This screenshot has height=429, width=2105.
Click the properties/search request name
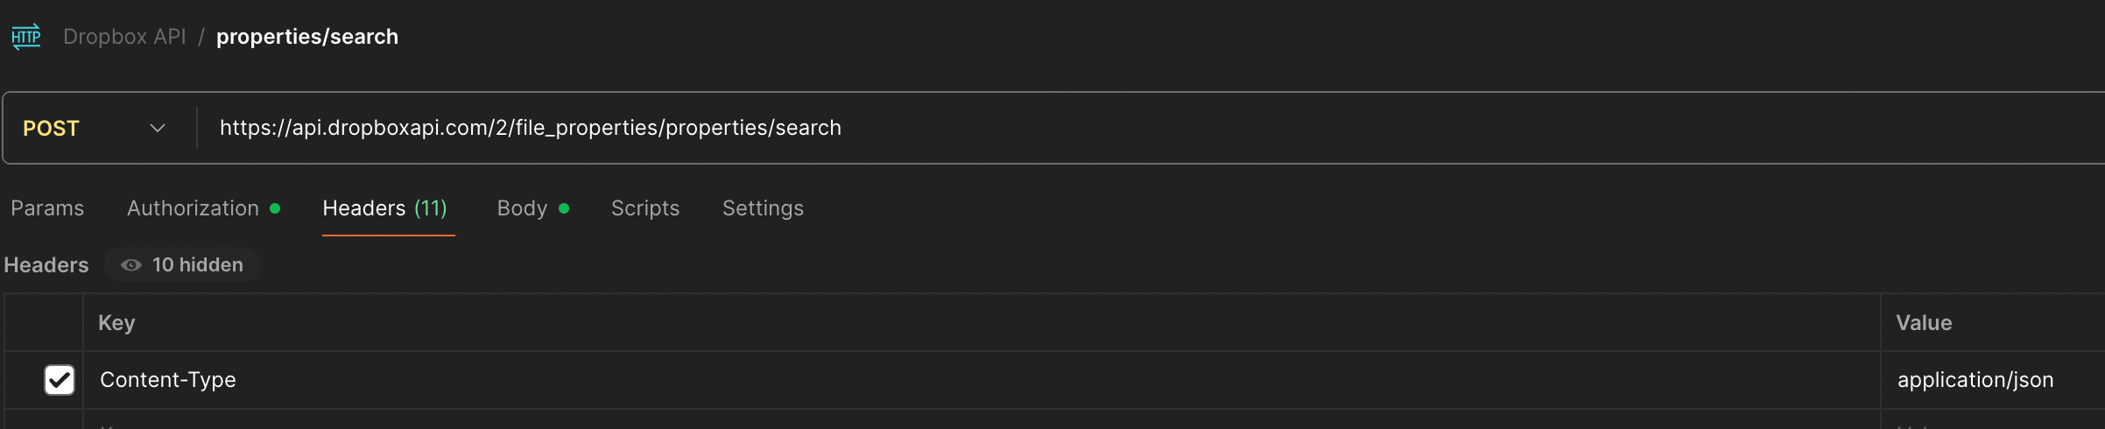pyautogui.click(x=307, y=37)
